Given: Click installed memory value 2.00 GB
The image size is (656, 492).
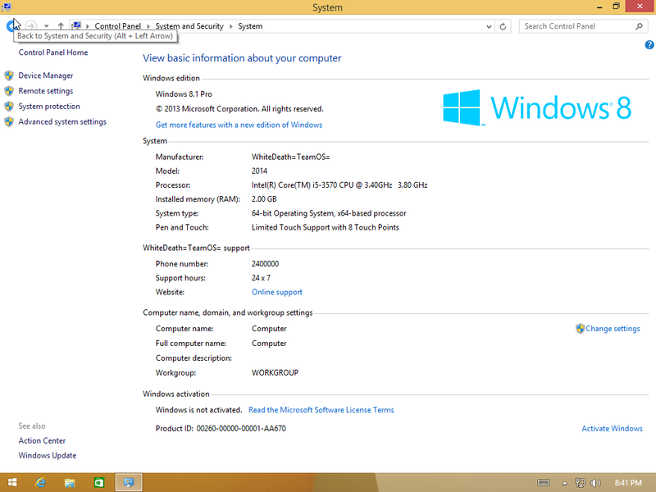Looking at the screenshot, I should tap(264, 199).
